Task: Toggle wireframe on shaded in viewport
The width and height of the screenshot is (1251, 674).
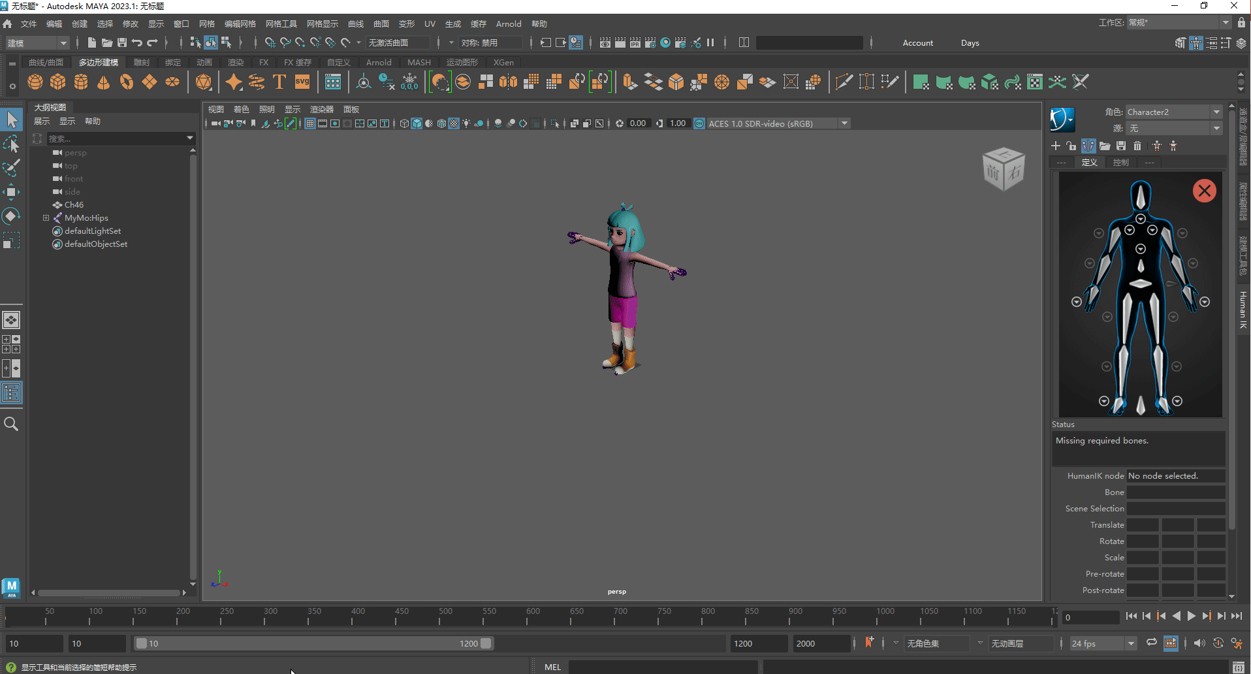Action: point(430,123)
